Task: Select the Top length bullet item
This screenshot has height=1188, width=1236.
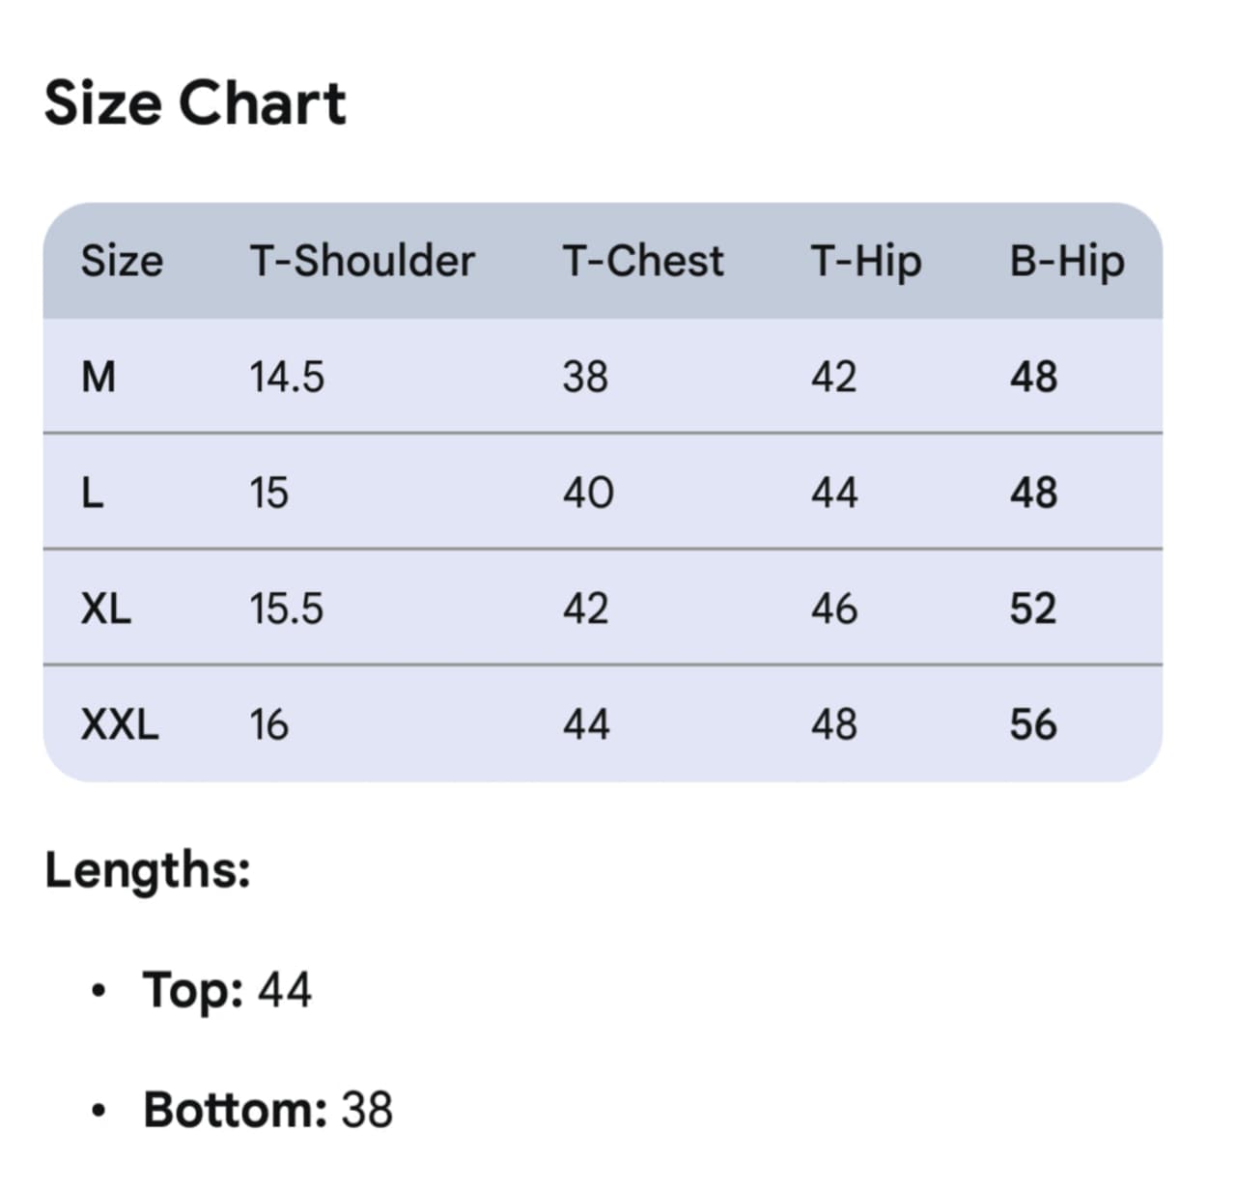Action: (227, 990)
